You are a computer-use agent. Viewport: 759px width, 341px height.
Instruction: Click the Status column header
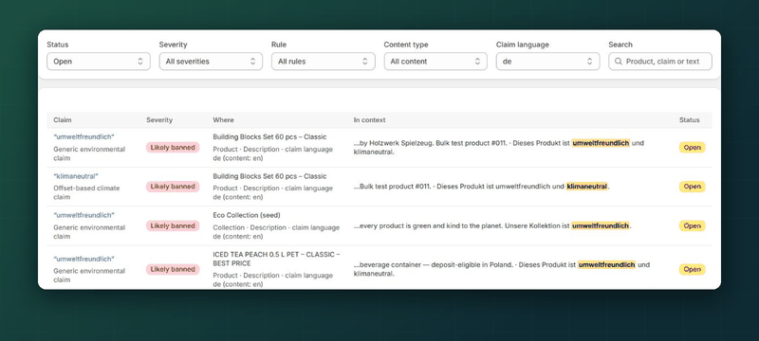pyautogui.click(x=689, y=119)
